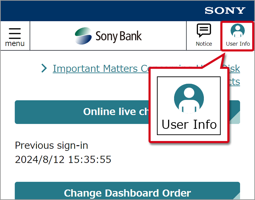Select timestamp 2024/8/12 15:35:55
The width and height of the screenshot is (255, 200).
pyautogui.click(x=63, y=160)
